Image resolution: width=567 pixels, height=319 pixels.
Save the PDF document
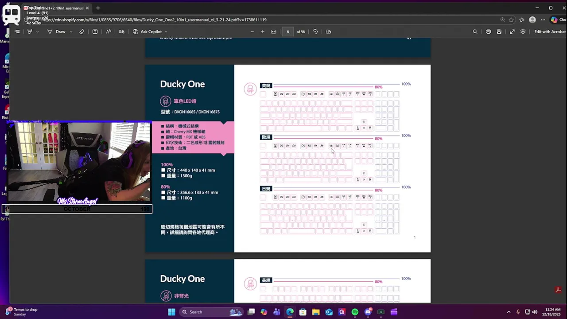(x=499, y=31)
